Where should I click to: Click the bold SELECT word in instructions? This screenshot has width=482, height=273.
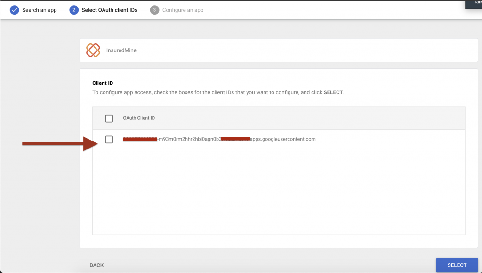point(333,93)
